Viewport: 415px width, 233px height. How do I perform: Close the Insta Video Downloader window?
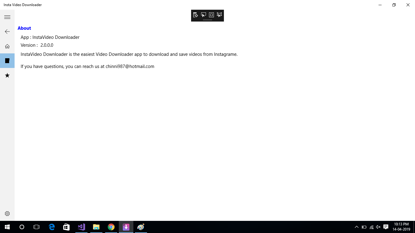(x=408, y=5)
